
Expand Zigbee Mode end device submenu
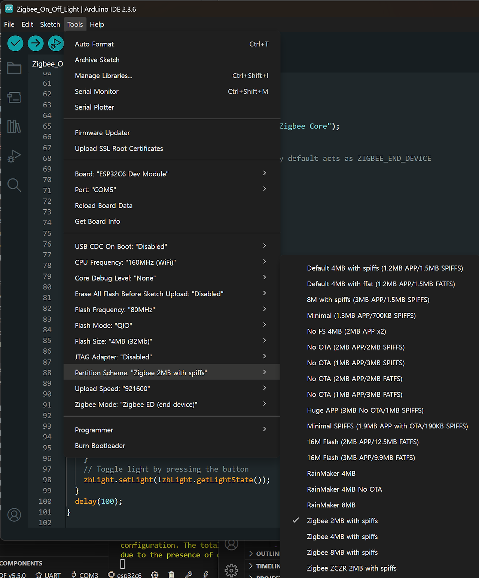(172, 404)
